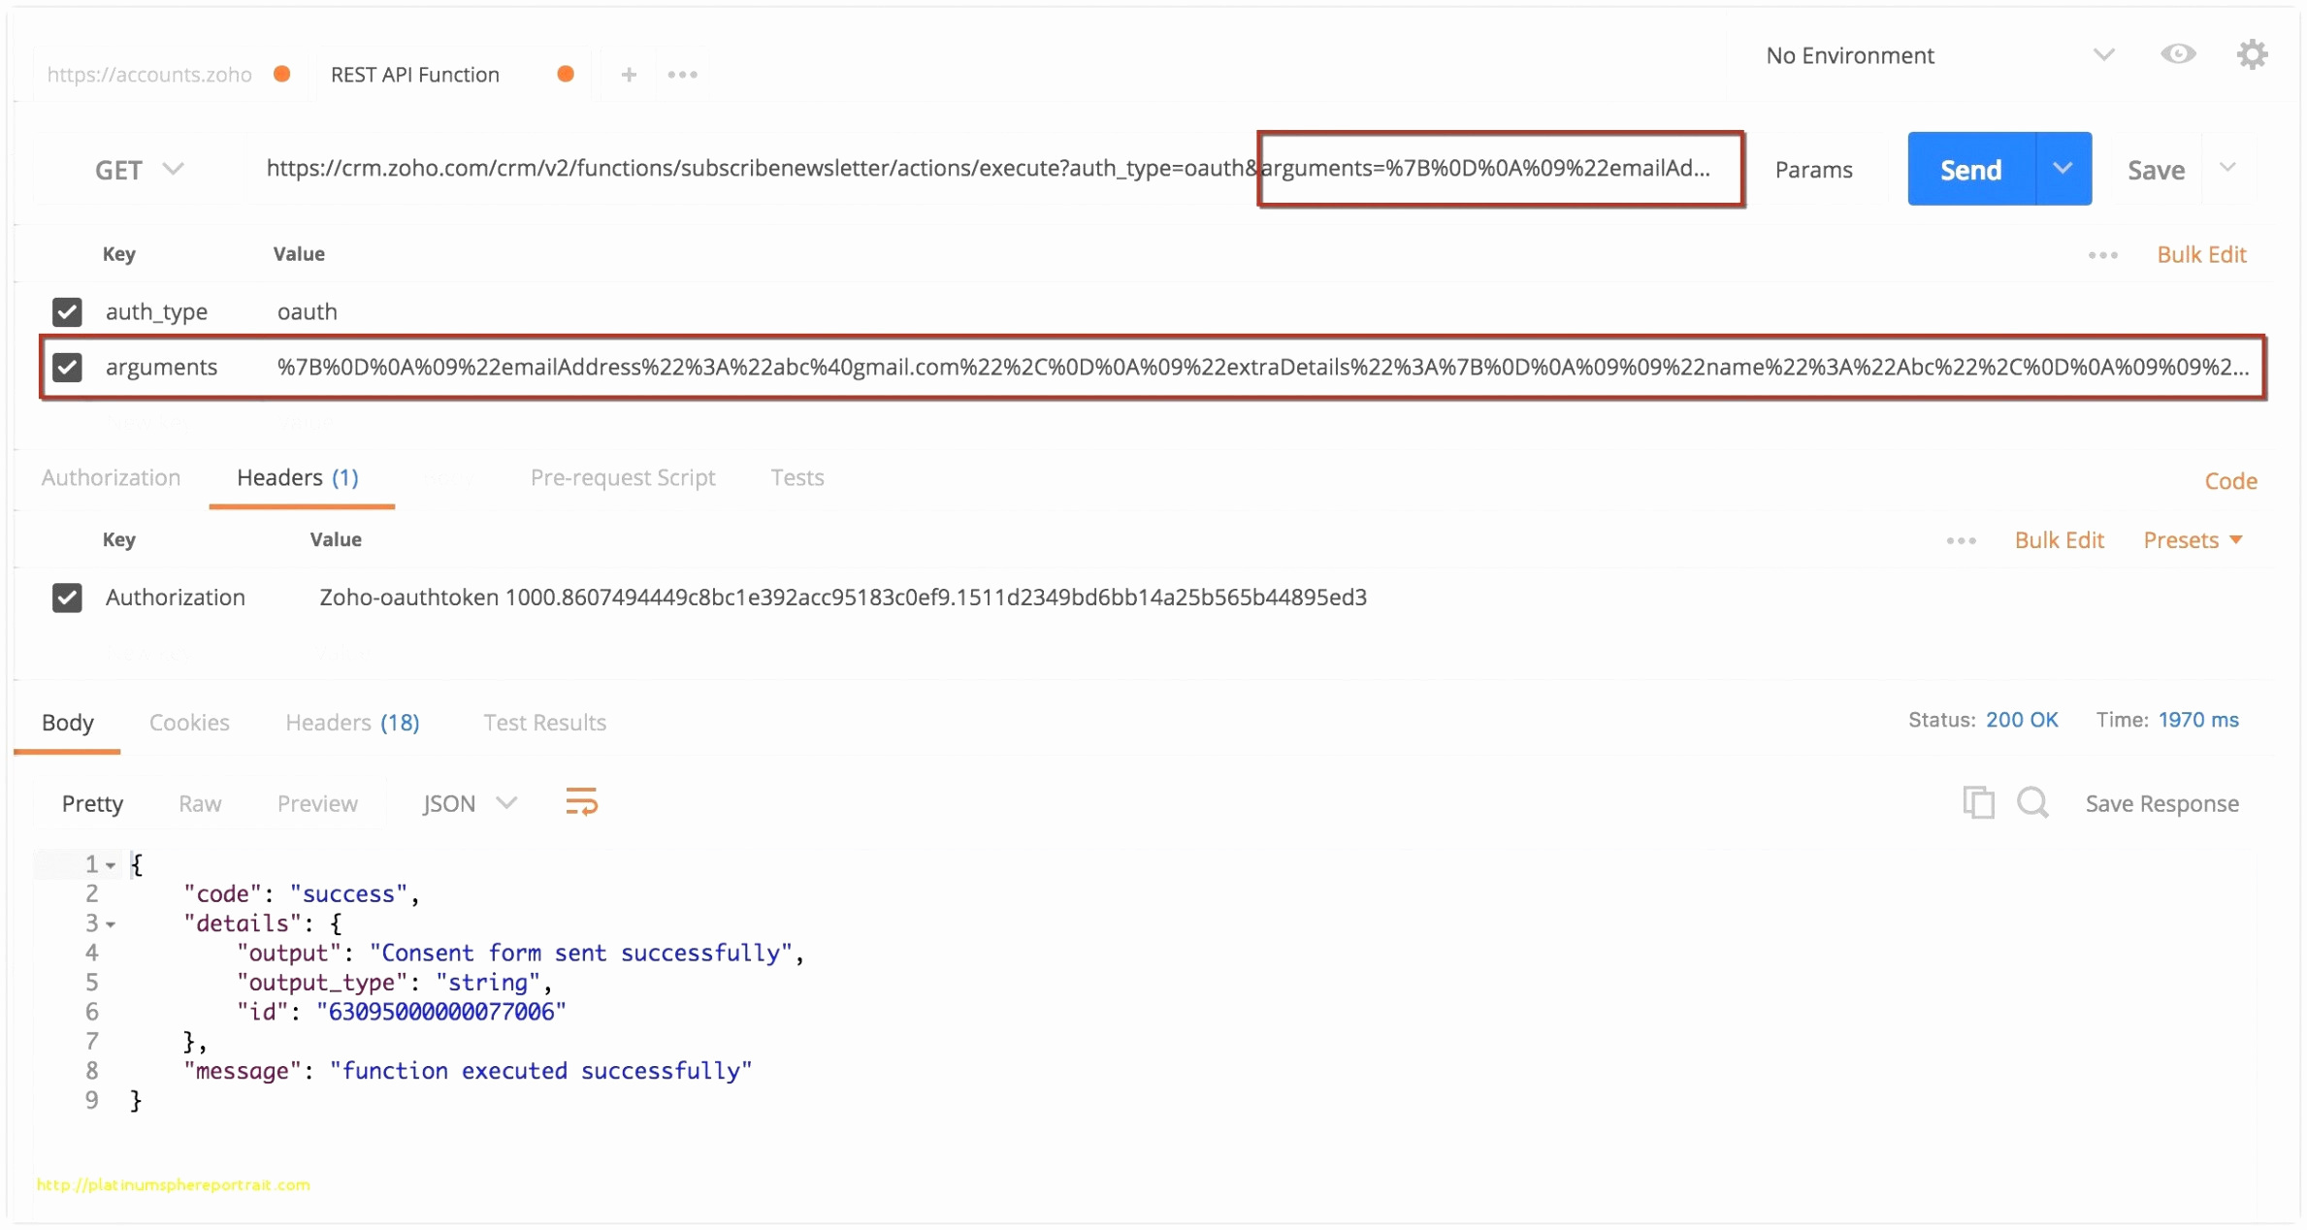Click the Bulk Edit option in Params

point(2198,253)
